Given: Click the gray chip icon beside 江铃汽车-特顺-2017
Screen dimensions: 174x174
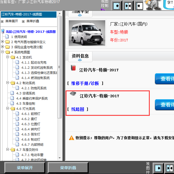Looking at the screenshot, I should (73, 94).
